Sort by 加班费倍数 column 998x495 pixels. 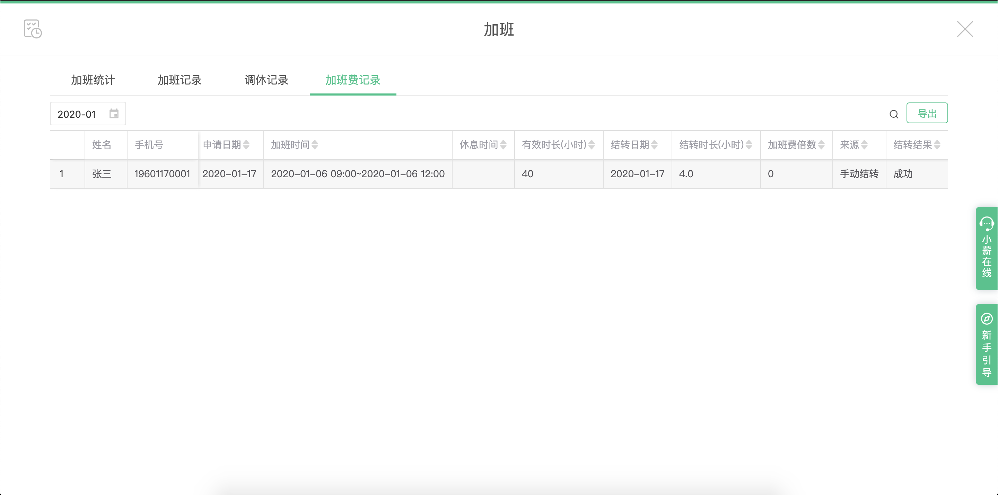point(821,145)
